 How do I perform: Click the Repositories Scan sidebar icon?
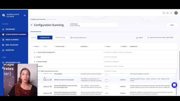3,62
